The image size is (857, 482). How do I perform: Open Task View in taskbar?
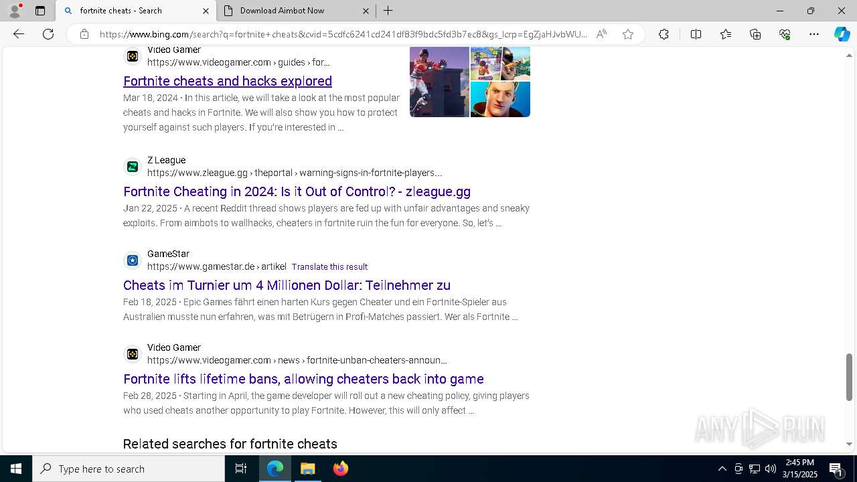tap(241, 469)
